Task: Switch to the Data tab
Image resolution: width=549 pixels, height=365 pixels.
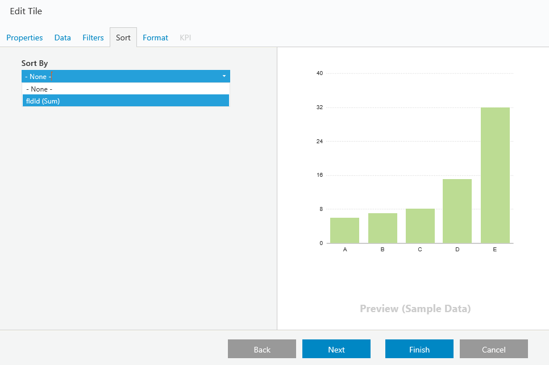Action: click(63, 38)
